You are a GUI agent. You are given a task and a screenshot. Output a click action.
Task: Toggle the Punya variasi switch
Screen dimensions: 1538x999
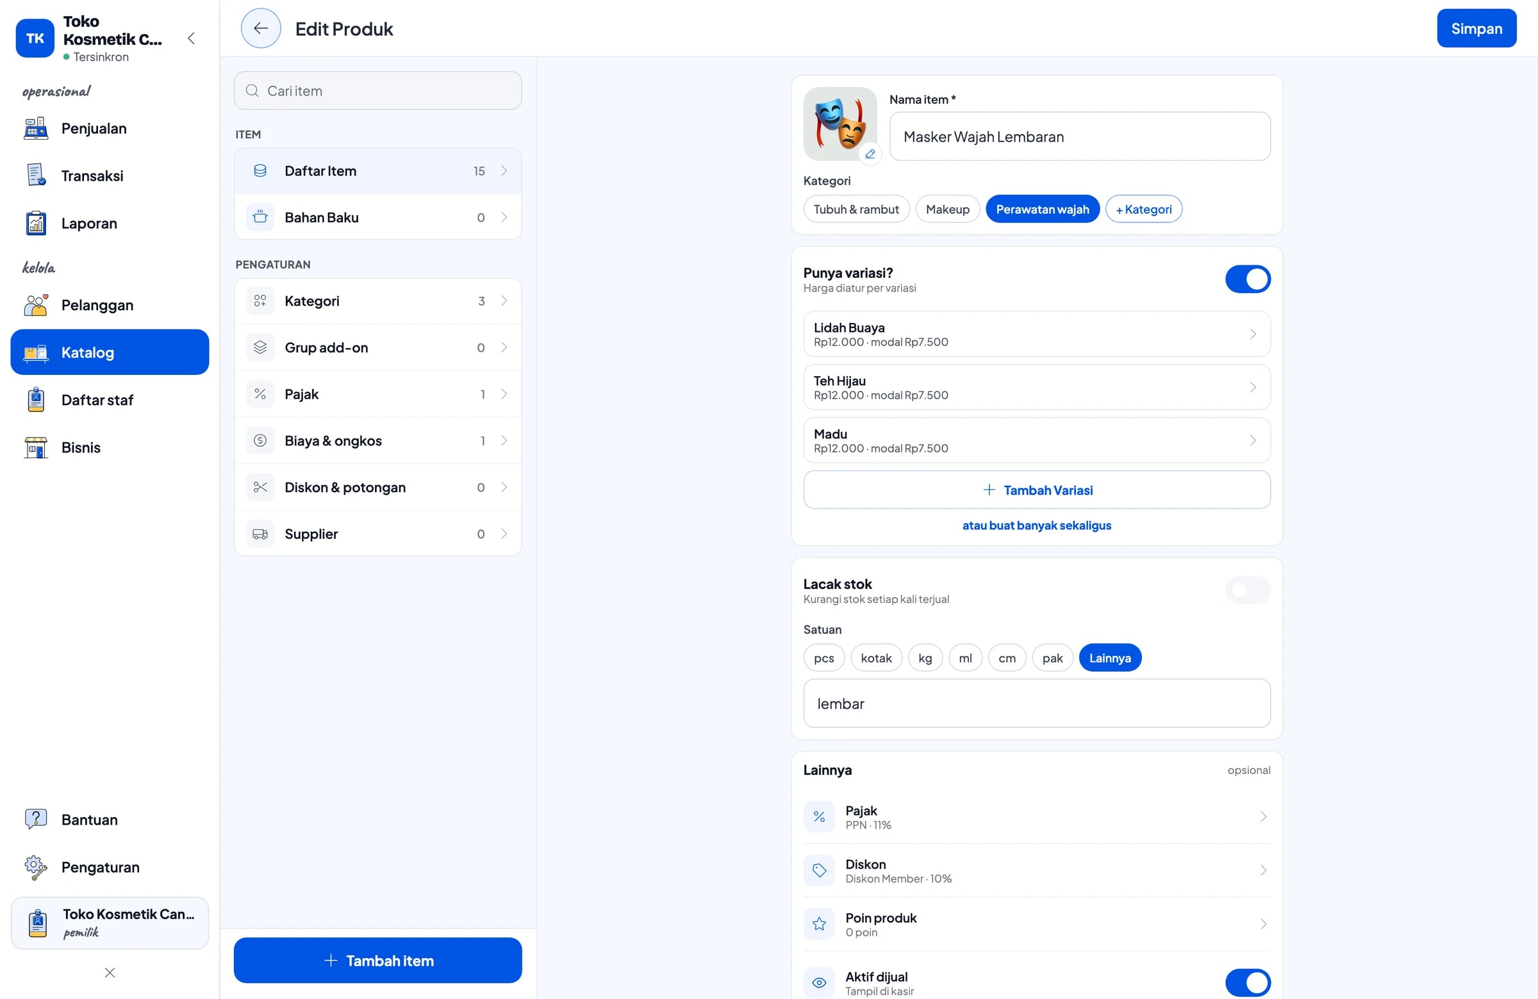[x=1247, y=279]
